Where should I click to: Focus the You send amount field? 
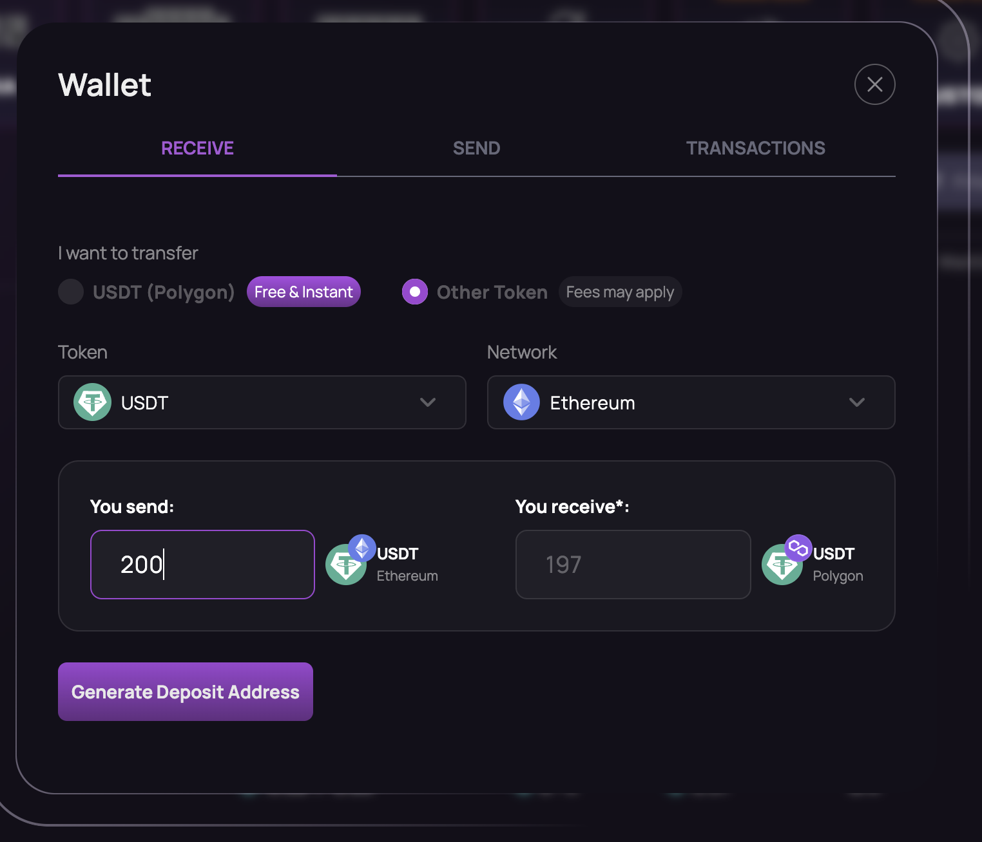pyautogui.click(x=202, y=565)
